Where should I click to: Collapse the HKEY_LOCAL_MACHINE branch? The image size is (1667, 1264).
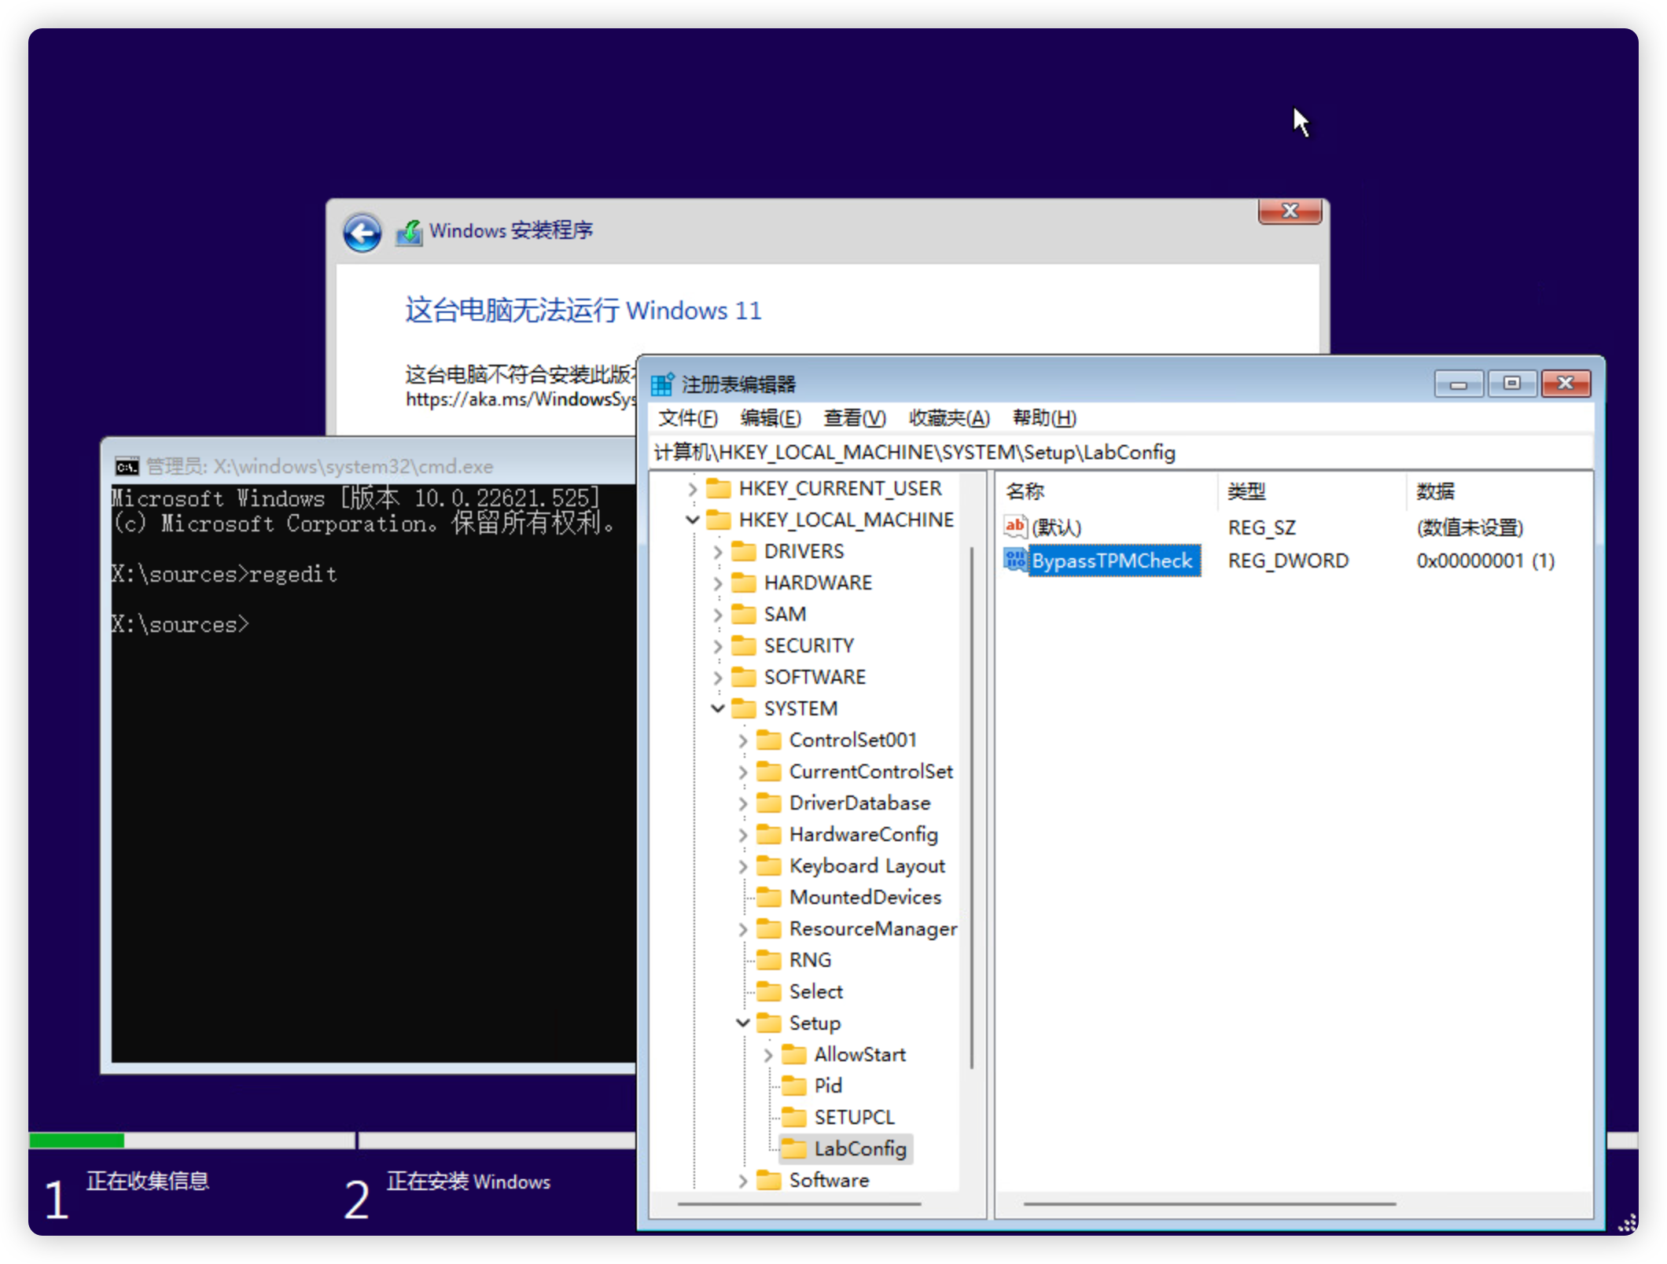click(x=693, y=520)
